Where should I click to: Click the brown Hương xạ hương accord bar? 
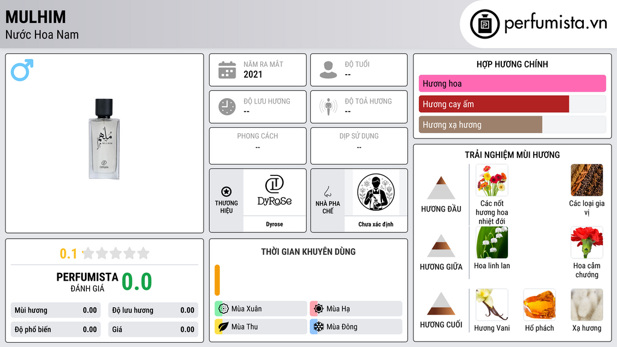(480, 125)
